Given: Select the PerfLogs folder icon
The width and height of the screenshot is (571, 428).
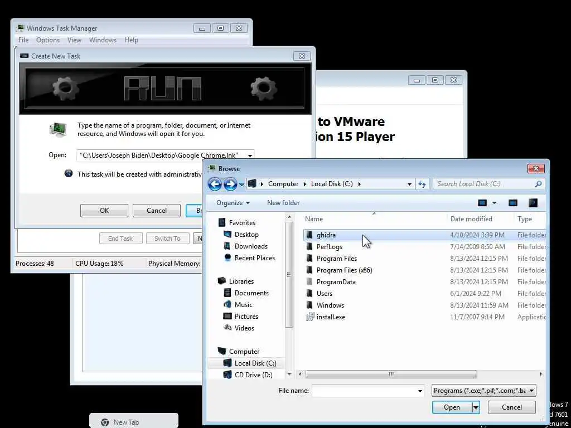Looking at the screenshot, I should pos(309,247).
